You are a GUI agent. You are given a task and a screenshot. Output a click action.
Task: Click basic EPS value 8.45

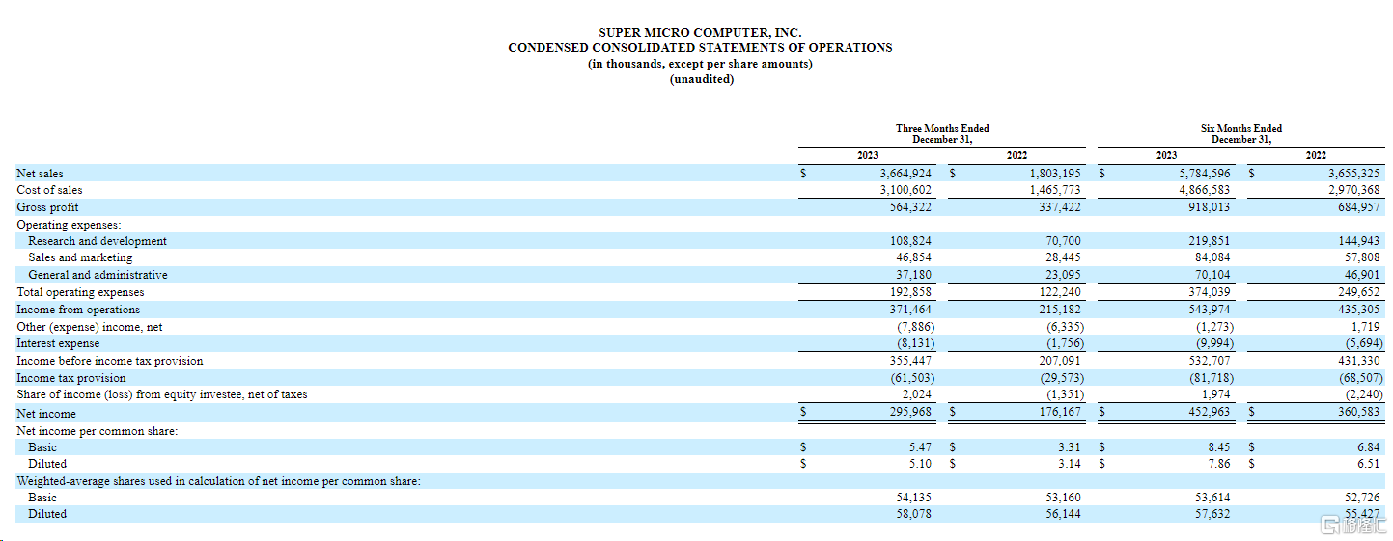[1220, 447]
